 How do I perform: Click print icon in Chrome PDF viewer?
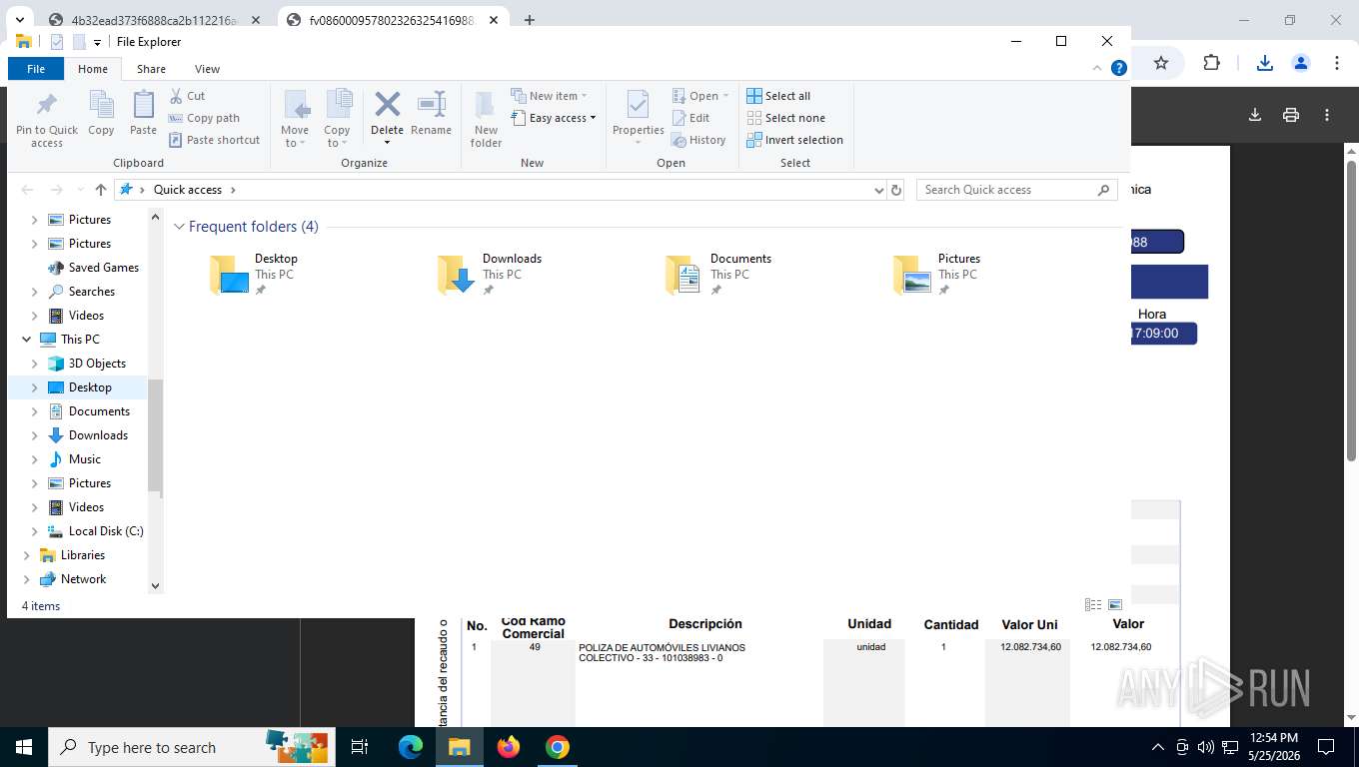click(1291, 115)
